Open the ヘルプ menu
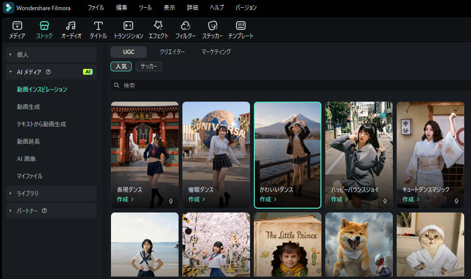 [217, 8]
